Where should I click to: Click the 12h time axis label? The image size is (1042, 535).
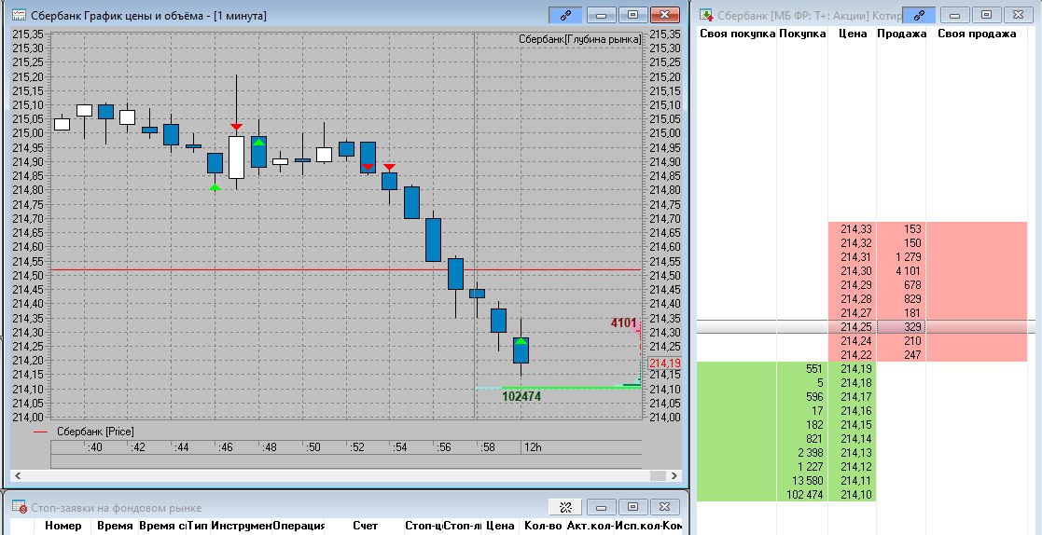coord(533,447)
